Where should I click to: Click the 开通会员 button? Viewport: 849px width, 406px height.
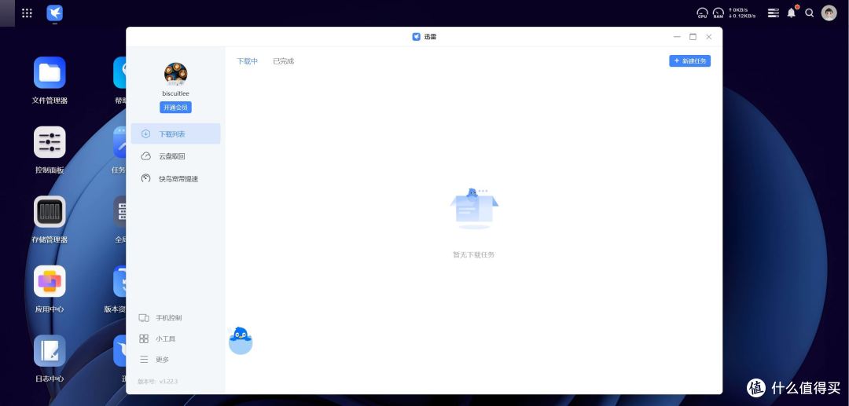[x=175, y=108]
